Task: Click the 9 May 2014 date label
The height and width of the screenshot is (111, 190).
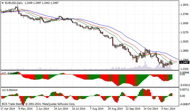Action: coord(26,109)
